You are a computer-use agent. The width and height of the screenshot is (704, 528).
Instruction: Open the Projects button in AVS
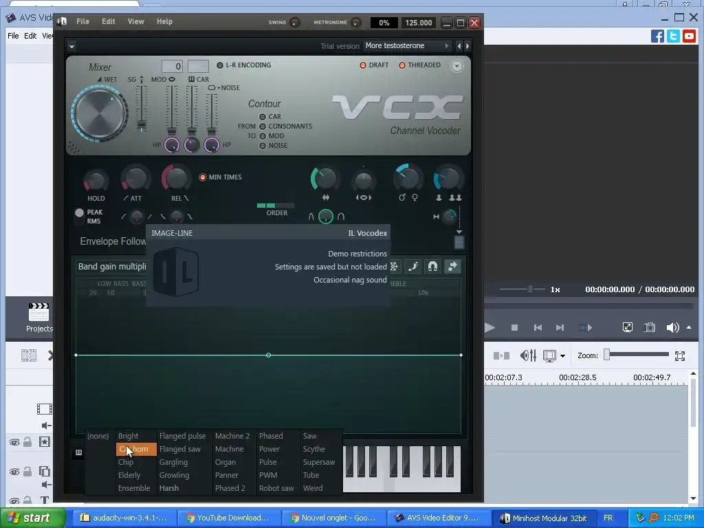[x=38, y=318]
